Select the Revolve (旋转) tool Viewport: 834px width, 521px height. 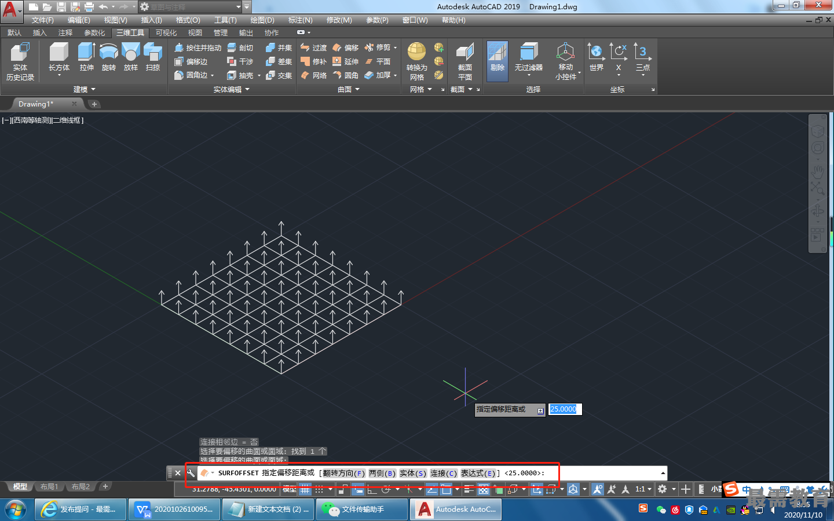click(108, 57)
